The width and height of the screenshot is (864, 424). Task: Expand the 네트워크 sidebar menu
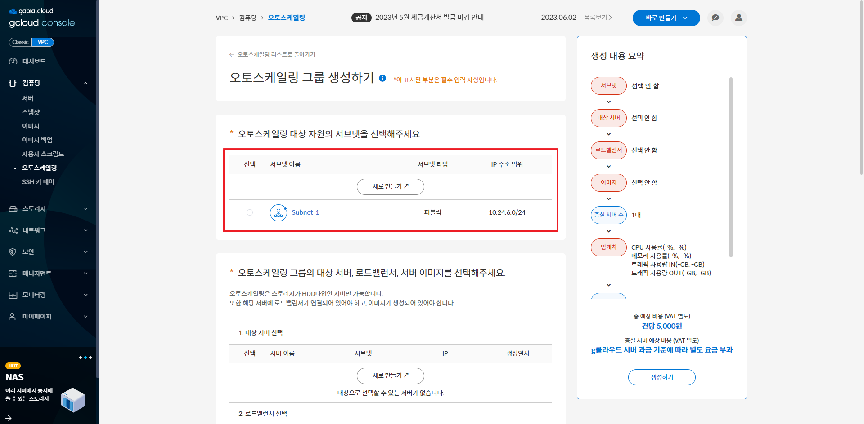pyautogui.click(x=48, y=230)
